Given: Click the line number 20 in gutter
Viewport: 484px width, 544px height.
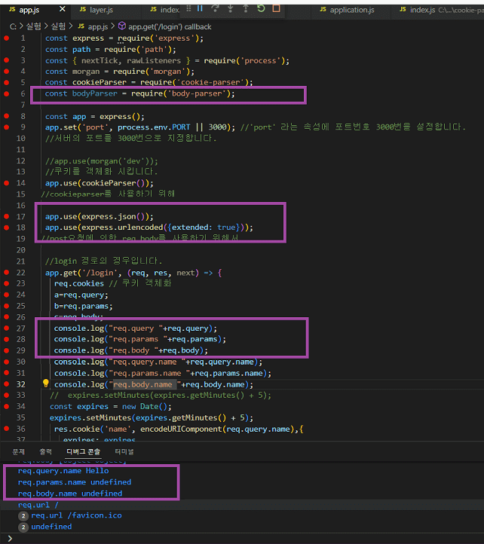Looking at the screenshot, I should (21, 250).
